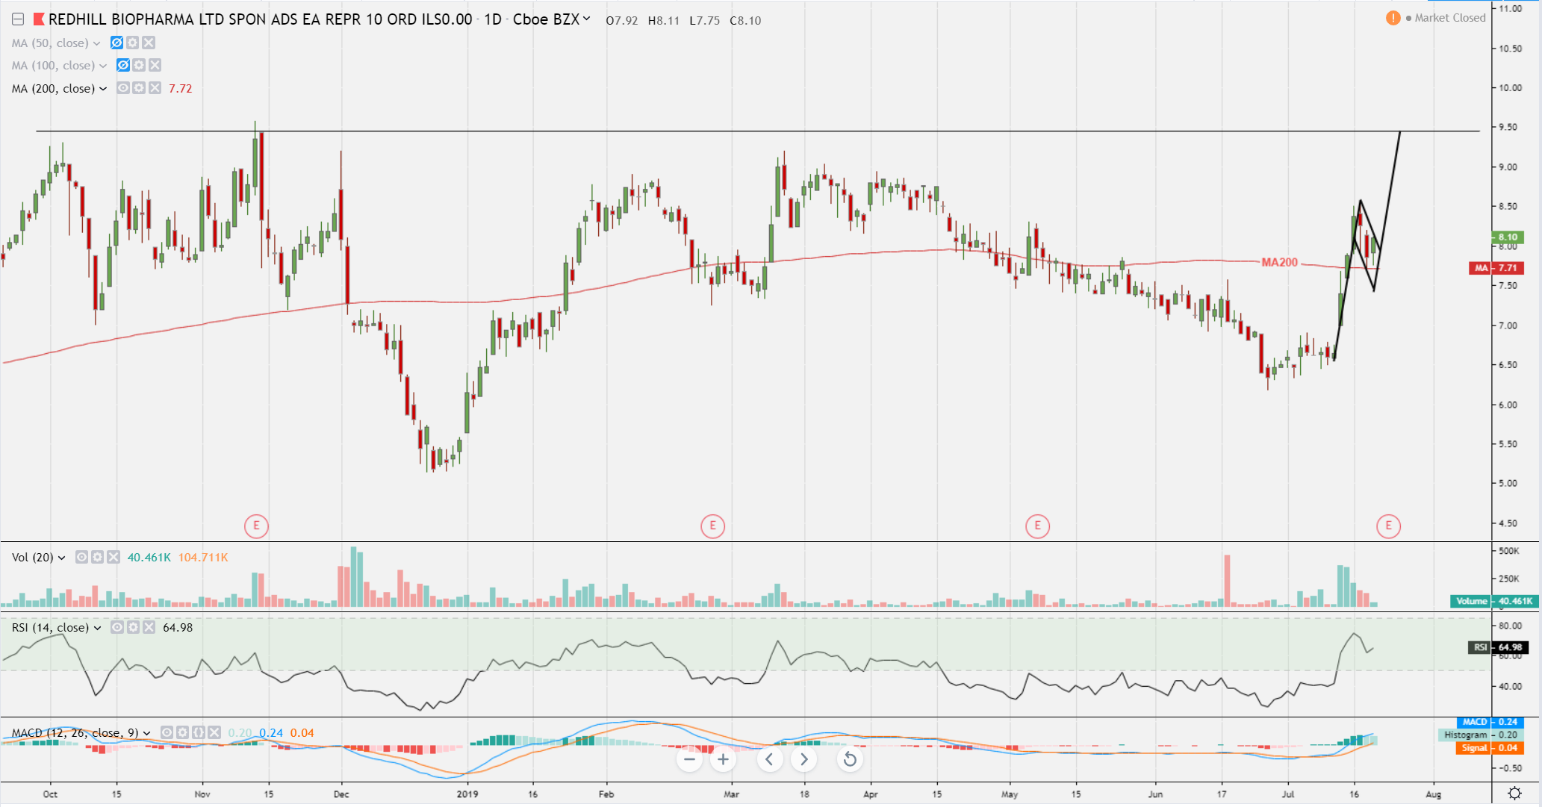Remove the Vol indicator with X icon
This screenshot has width=1542, height=807.
point(114,557)
